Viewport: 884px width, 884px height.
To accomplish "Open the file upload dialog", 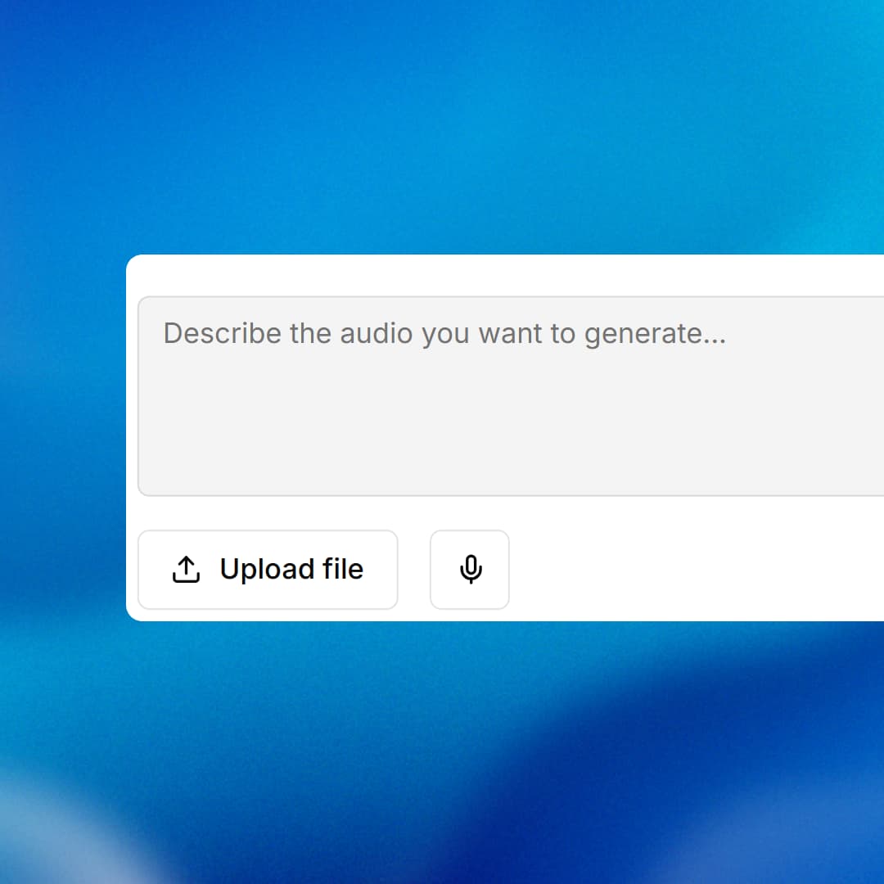I will tap(268, 570).
